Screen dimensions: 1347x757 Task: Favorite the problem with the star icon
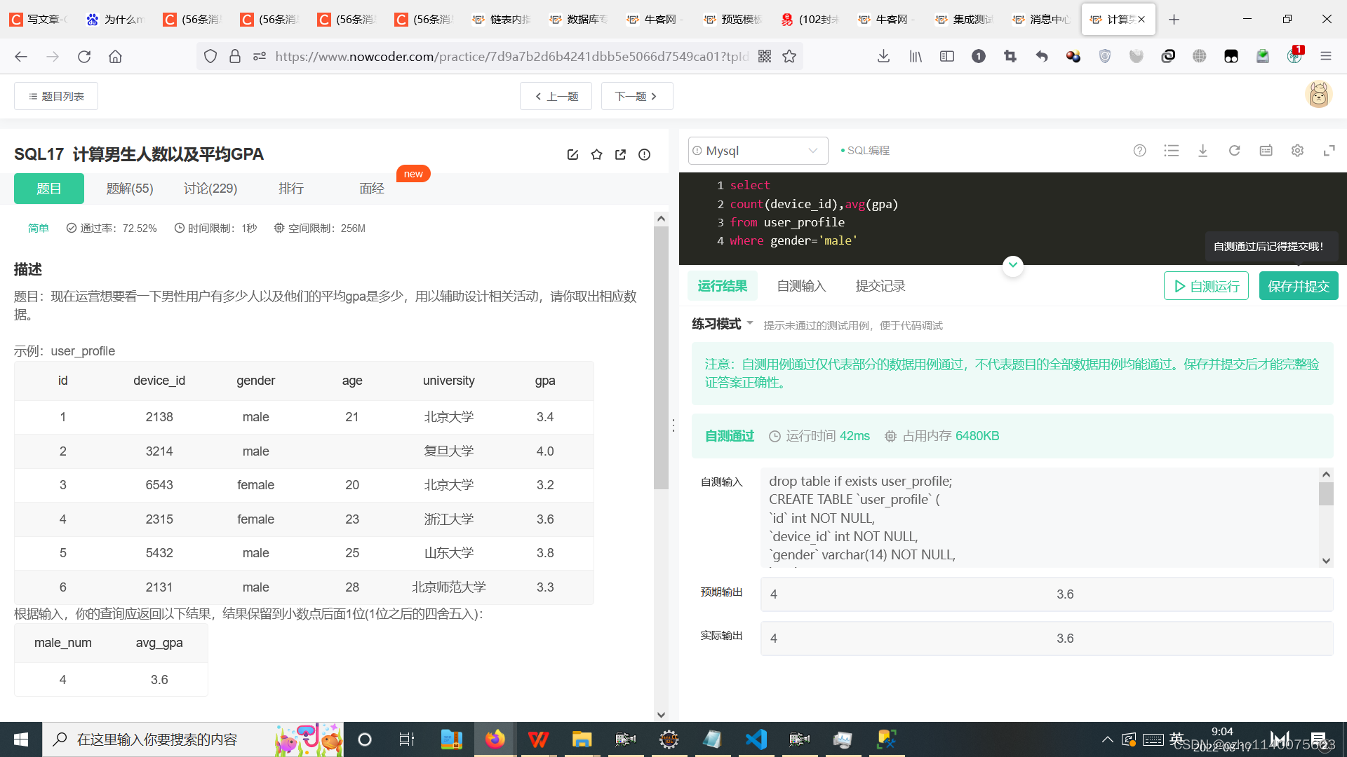click(596, 154)
